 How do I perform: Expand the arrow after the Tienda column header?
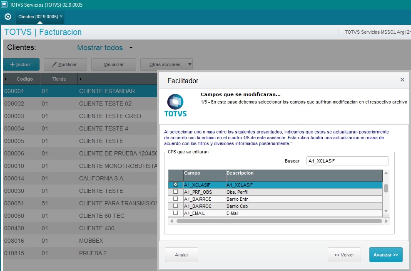click(x=81, y=79)
